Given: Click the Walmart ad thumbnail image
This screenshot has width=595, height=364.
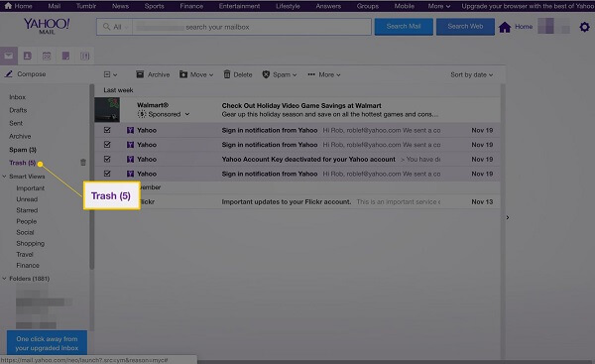Looking at the screenshot, I should coord(107,110).
